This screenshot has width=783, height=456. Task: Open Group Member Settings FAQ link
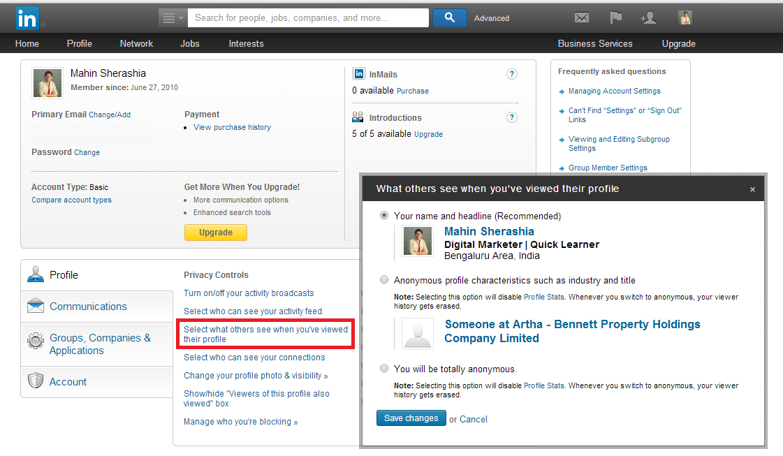pyautogui.click(x=608, y=168)
